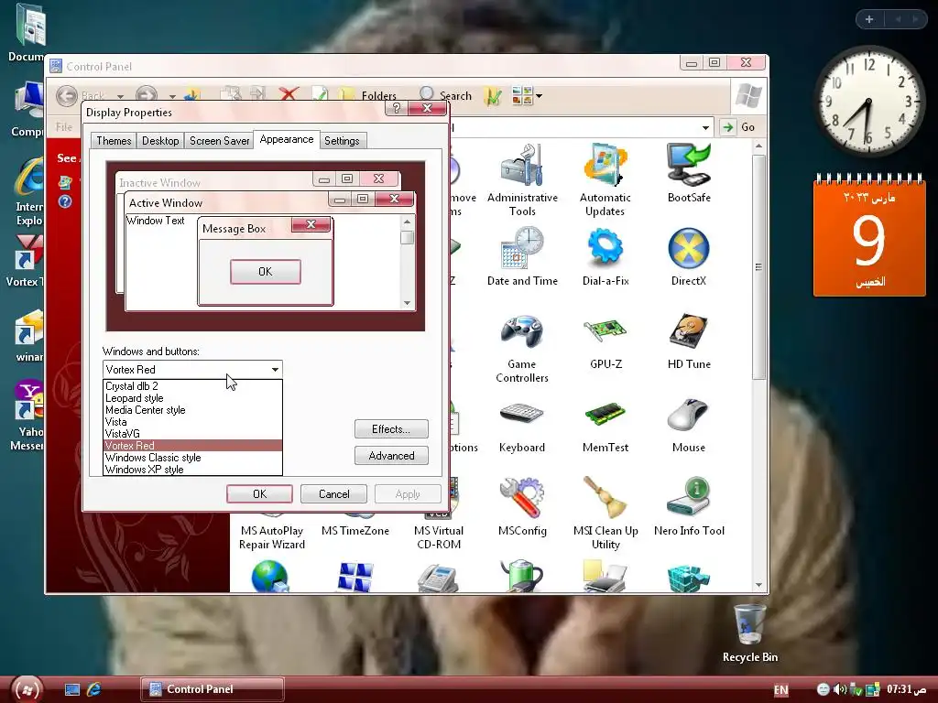Click volume speaker icon in system tray
This screenshot has height=703, width=938.
coord(840,689)
